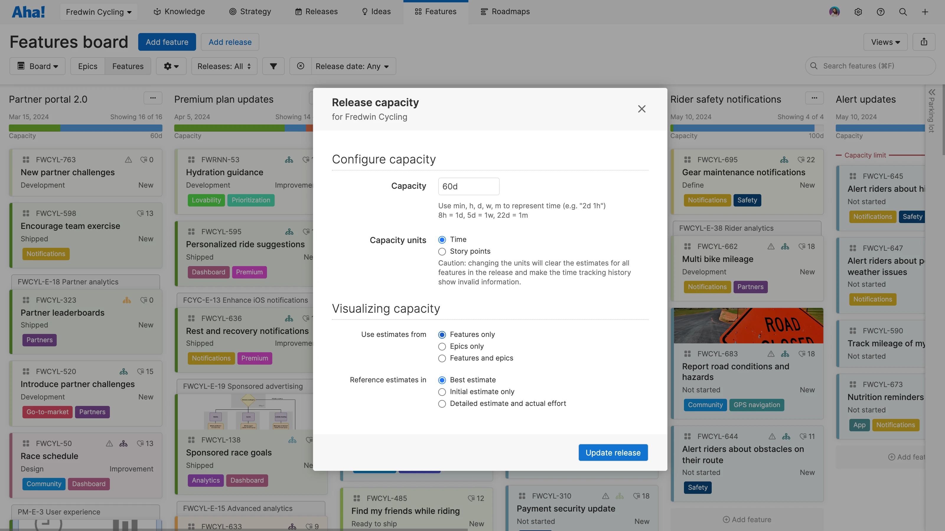945x531 pixels.
Task: Expand the Fredwin Cycling workspace selector
Action: tap(98, 12)
